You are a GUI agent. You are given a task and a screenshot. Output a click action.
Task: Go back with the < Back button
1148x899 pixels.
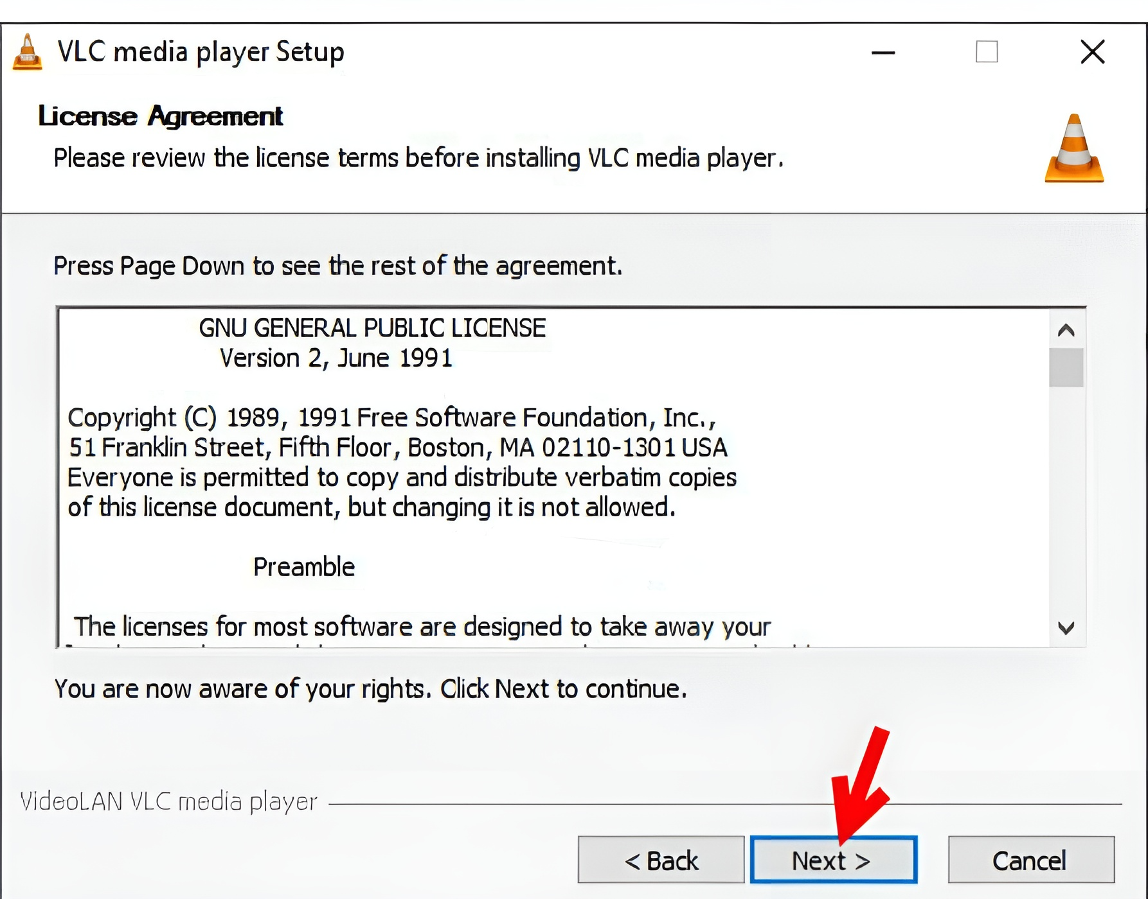click(x=661, y=860)
